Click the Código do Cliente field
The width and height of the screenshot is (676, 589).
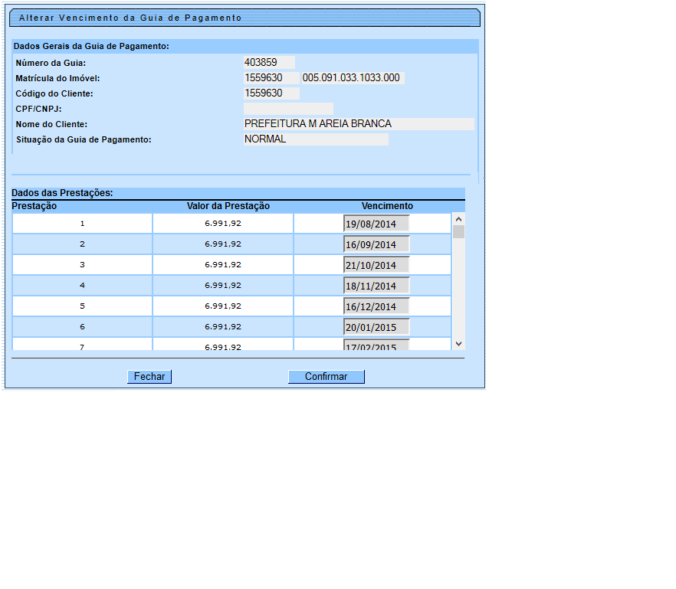coord(271,93)
